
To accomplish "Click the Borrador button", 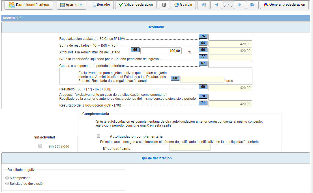I will coord(101,5).
